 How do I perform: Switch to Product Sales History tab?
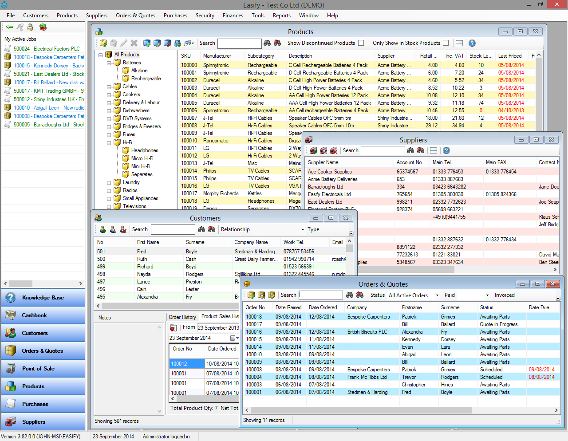[219, 316]
